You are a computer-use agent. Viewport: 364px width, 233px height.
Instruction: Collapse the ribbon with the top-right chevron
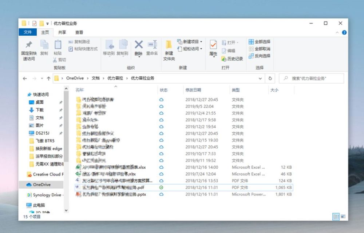337,33
